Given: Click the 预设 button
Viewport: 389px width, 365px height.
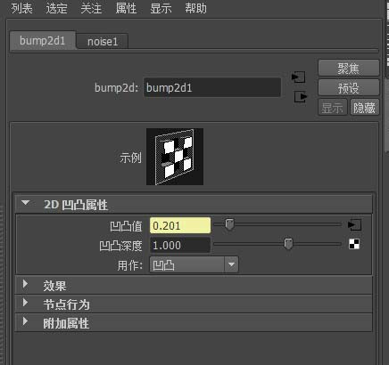Looking at the screenshot, I should pos(349,88).
